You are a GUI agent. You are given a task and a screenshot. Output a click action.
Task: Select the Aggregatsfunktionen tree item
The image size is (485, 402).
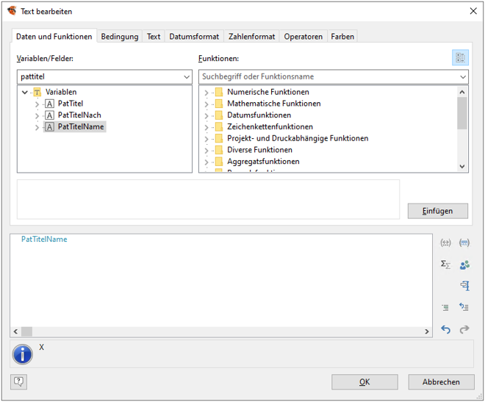click(263, 162)
